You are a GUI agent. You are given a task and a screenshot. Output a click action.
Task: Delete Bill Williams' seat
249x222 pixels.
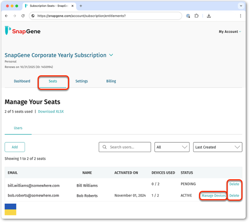[234, 184]
